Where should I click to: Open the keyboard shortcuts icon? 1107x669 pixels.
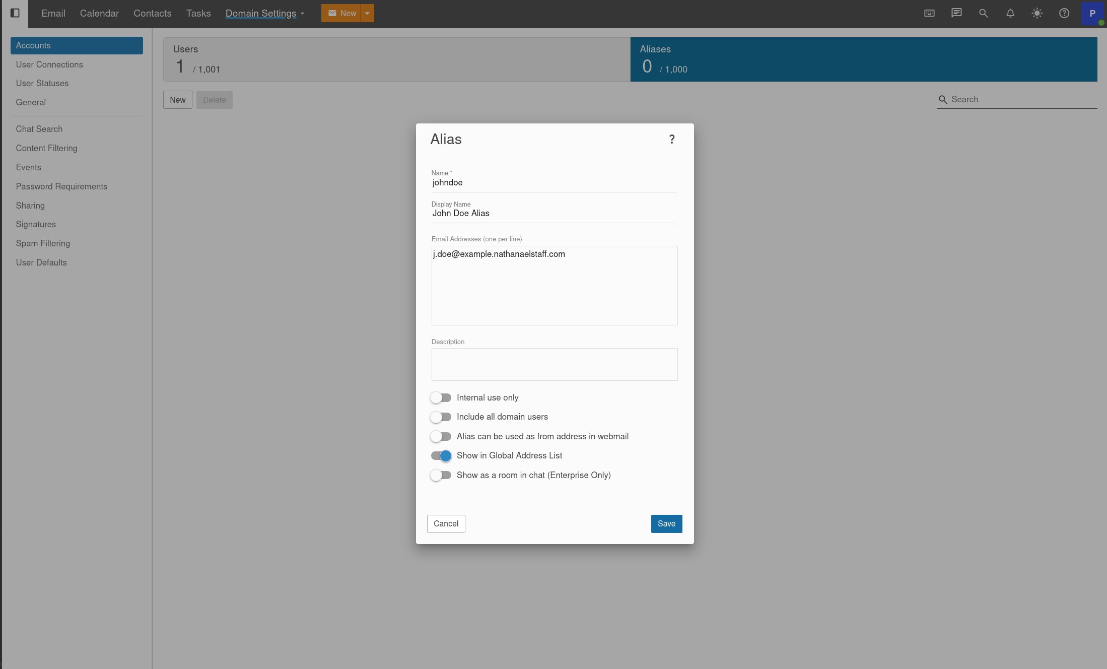click(929, 14)
